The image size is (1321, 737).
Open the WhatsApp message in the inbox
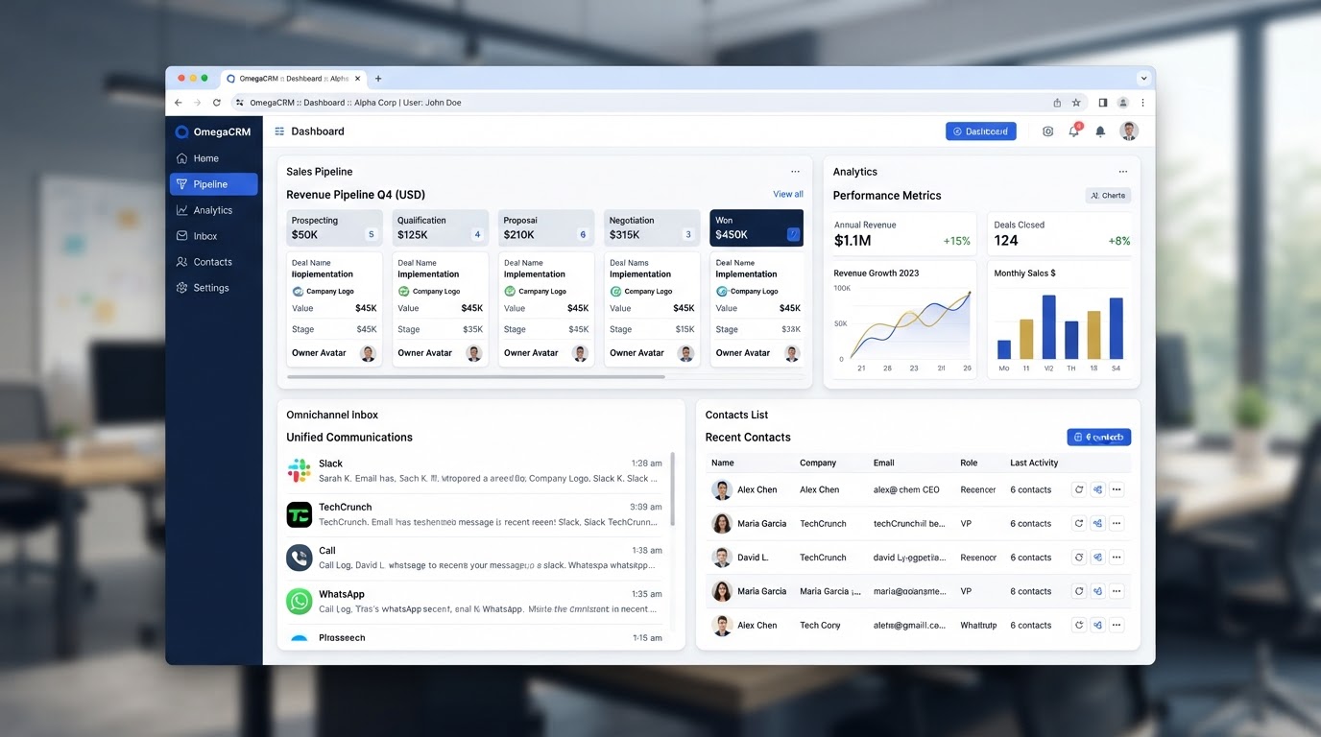coord(474,602)
